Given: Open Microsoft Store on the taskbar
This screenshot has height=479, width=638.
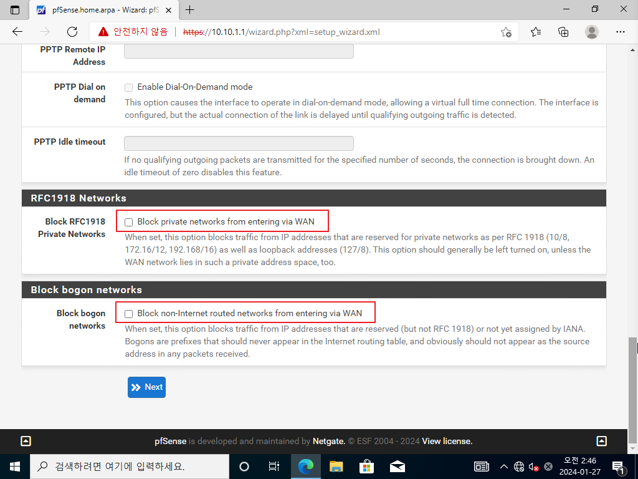Looking at the screenshot, I should click(x=366, y=467).
